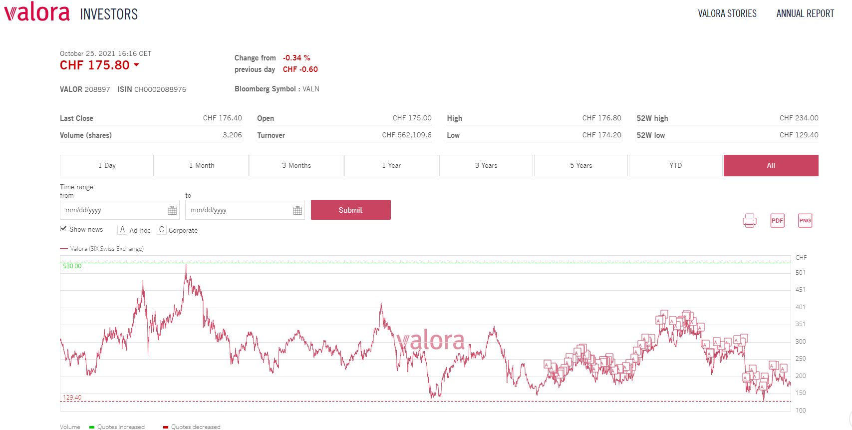Open calendar picker for 'from' date
Viewport: 852px width, 430px height.
172,210
